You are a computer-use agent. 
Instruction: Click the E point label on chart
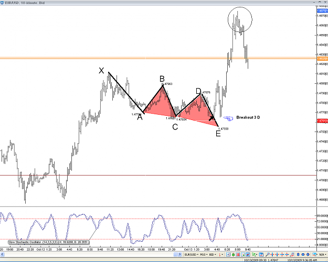(x=218, y=134)
